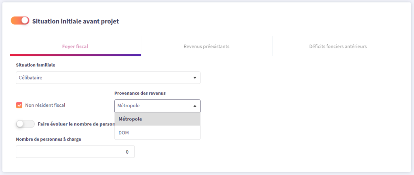Click the down caret in Célibataire field
Viewport: 414px width, 175px height.
(x=194, y=78)
